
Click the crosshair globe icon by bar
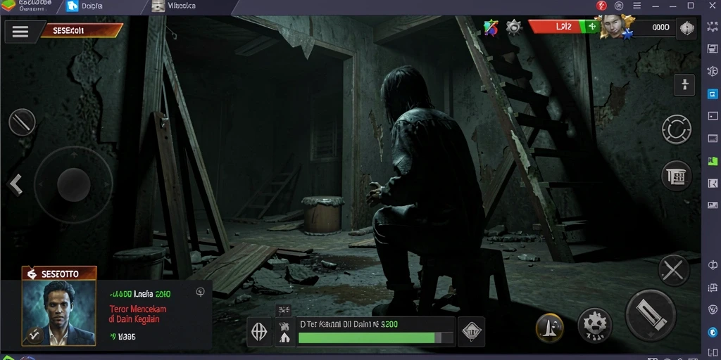point(259,331)
